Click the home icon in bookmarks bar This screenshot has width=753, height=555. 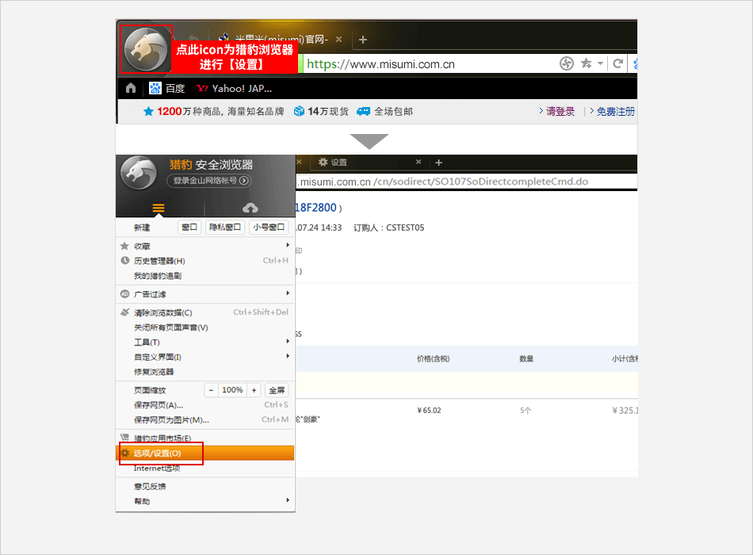coord(131,88)
